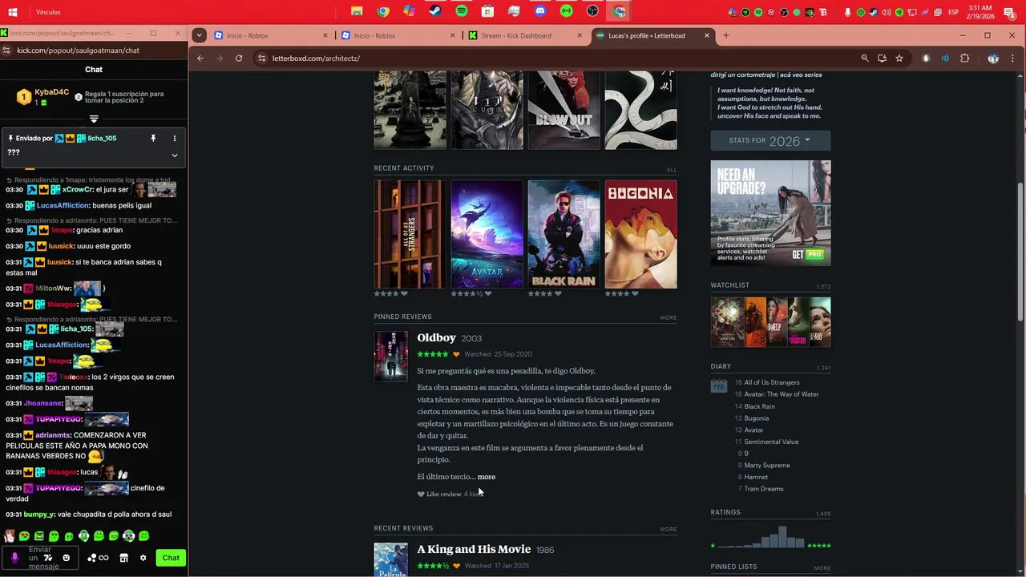Click the Letterboxd page vertical scrollbar
1026x577 pixels.
coord(1020,252)
